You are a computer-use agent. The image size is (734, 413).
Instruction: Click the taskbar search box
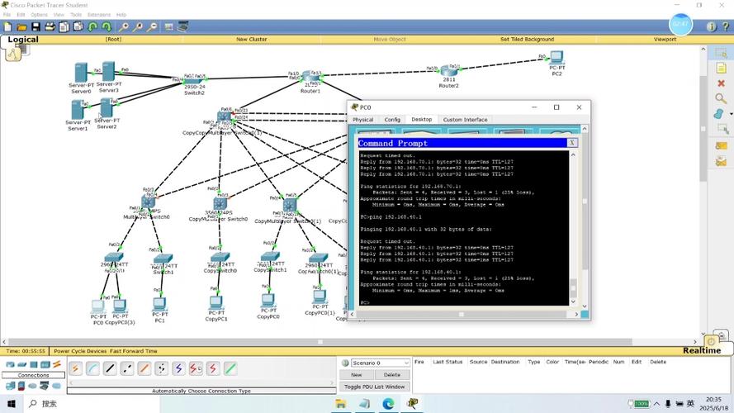pos(92,404)
